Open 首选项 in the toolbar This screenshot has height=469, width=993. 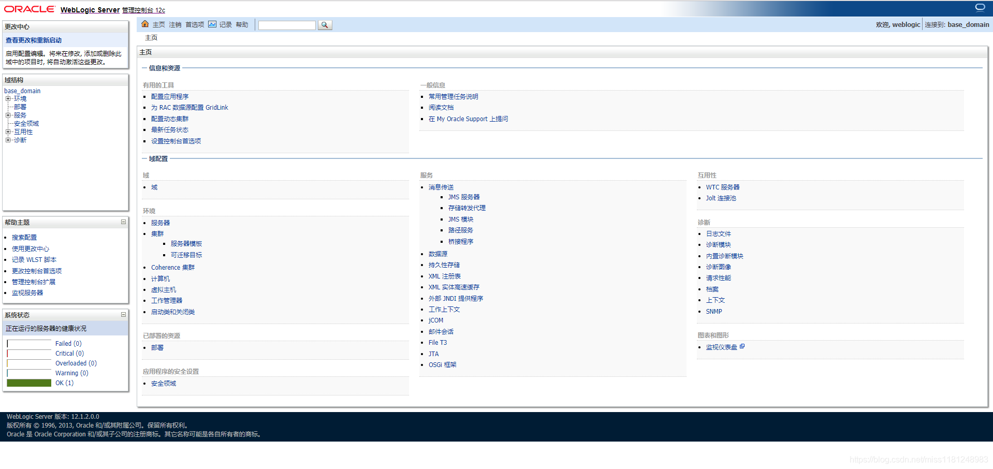click(x=195, y=25)
